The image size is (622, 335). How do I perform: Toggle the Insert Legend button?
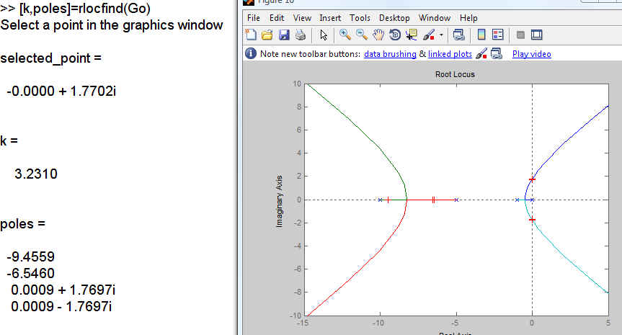tap(497, 35)
